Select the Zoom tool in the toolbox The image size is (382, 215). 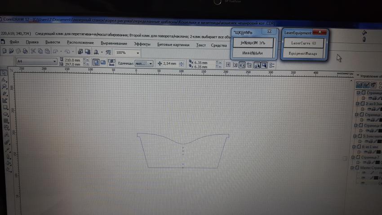coord(4,86)
